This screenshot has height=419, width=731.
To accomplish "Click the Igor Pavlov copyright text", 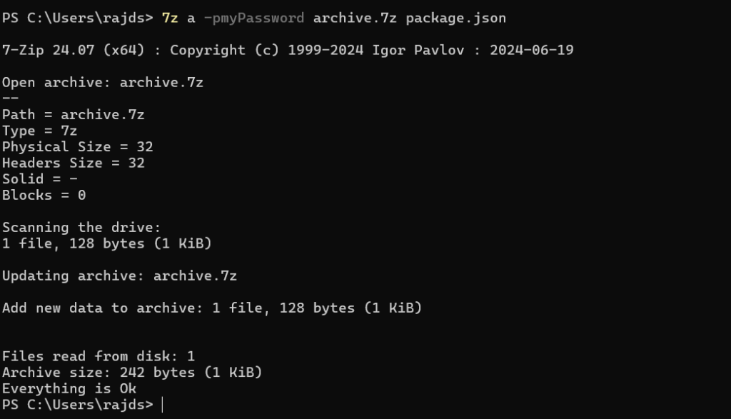I will tap(423, 51).
